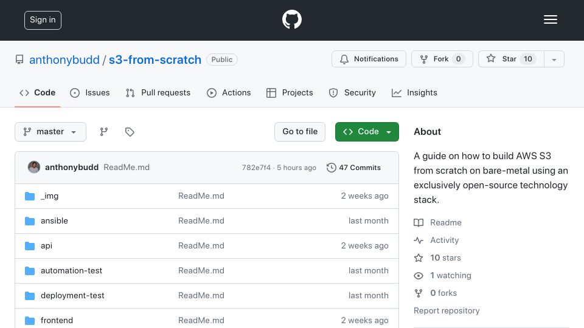Image resolution: width=584 pixels, height=328 pixels.
Task: Click '2 weeks ago' on _img row
Action: [364, 196]
